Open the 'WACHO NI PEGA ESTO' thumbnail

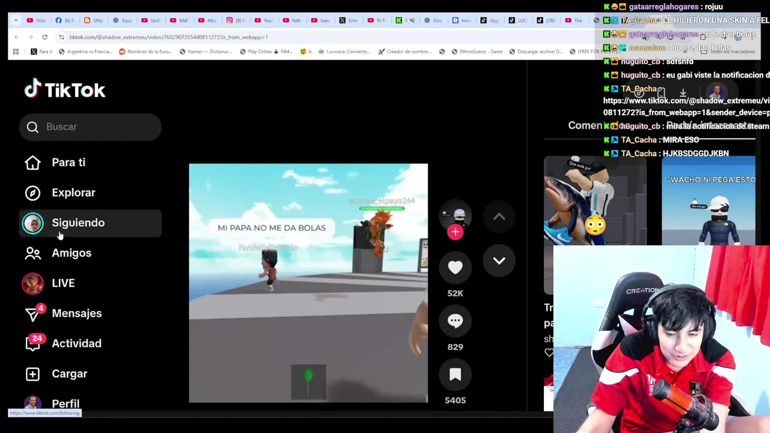(x=708, y=201)
